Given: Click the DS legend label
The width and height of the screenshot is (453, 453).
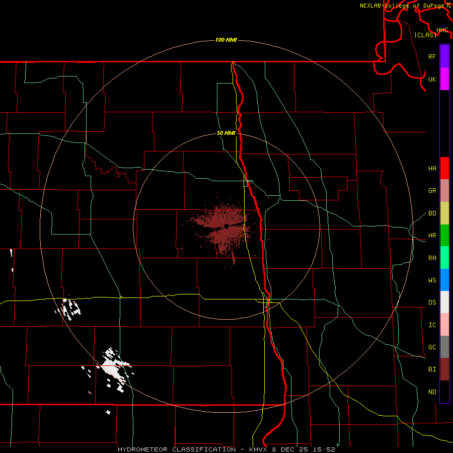Looking at the screenshot, I should (432, 302).
